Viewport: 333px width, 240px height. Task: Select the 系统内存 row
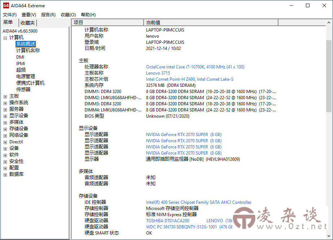tap(140, 85)
